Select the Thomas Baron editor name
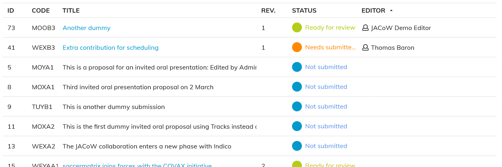The width and height of the screenshot is (502, 167). [x=393, y=48]
